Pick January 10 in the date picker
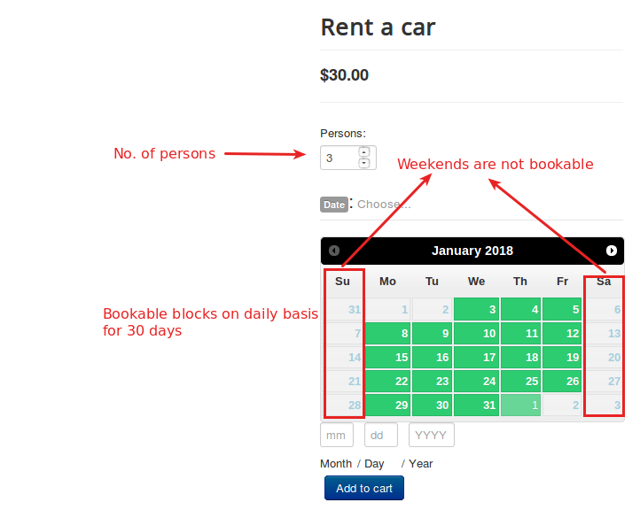This screenshot has height=510, width=640. tap(476, 334)
